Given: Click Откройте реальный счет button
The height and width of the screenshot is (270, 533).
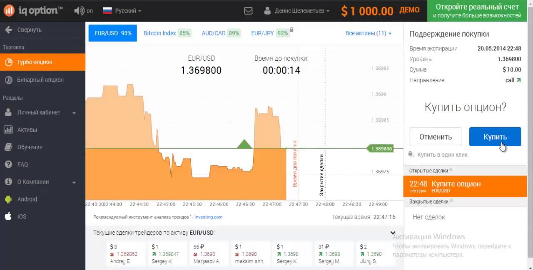Looking at the screenshot, I should point(477,11).
